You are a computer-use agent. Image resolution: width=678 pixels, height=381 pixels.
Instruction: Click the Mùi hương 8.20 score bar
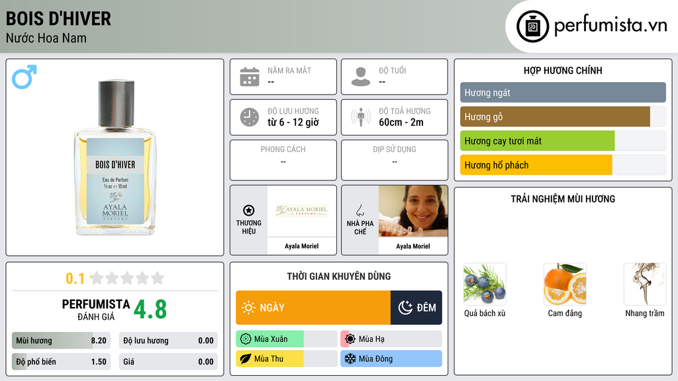click(x=61, y=341)
